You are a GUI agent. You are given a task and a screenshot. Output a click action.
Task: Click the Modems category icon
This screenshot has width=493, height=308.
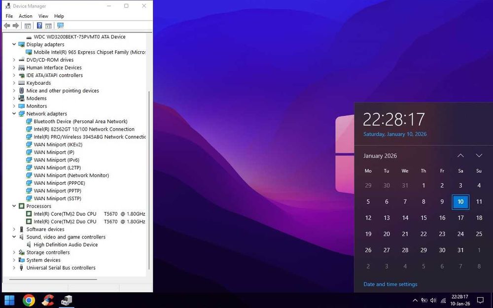21,99
